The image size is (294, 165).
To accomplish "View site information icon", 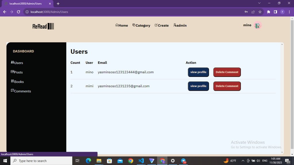I will click(x=27, y=12).
